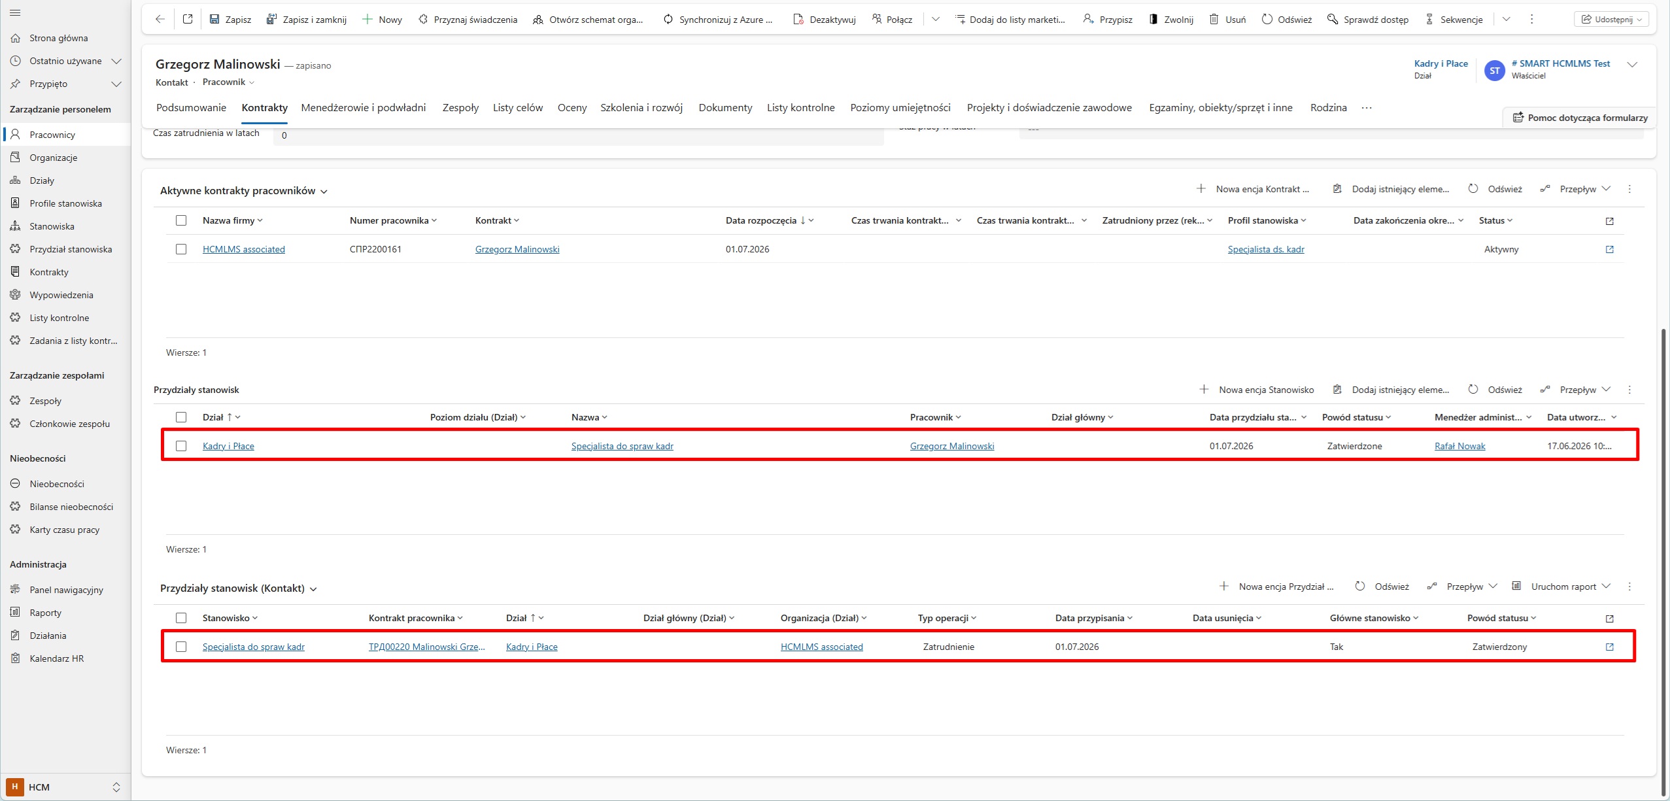The image size is (1670, 801).
Task: Toggle the hamburger menu in the sidebar
Action: 16,13
